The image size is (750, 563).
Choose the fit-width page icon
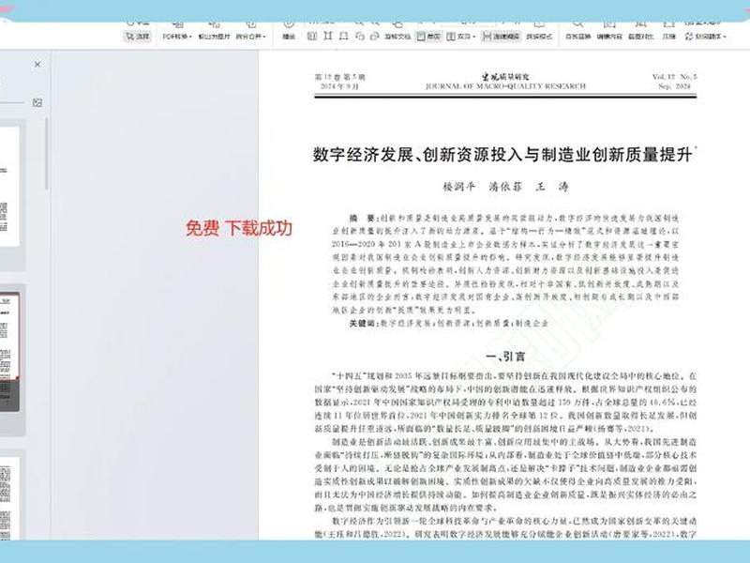tap(327, 36)
